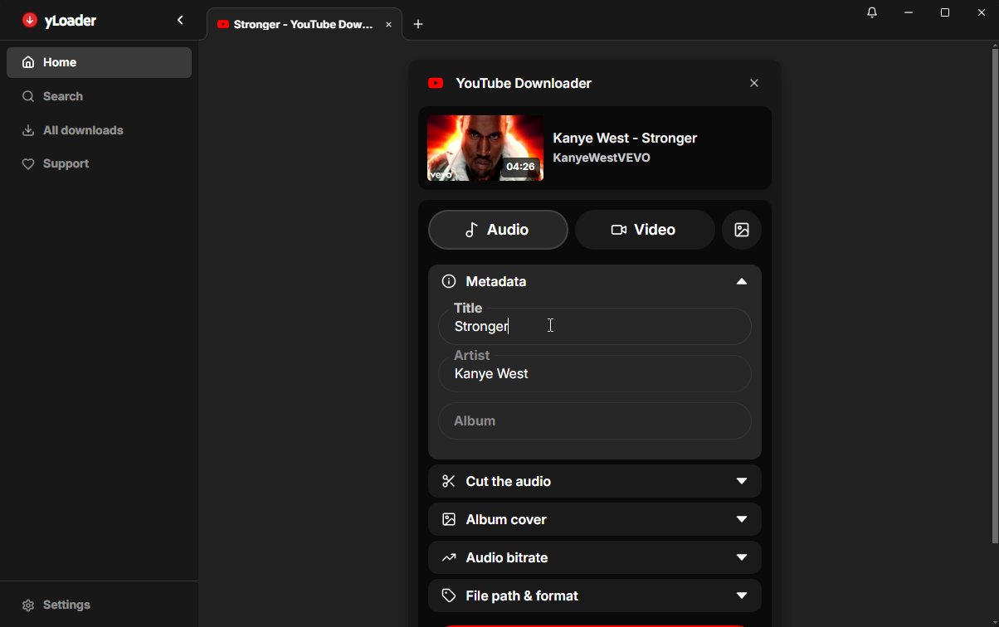Viewport: 999px width, 627px height.
Task: Go to All downloads in sidebar
Action: [83, 130]
